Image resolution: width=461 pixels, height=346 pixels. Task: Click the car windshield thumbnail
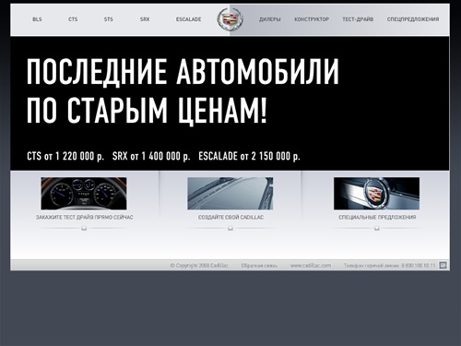[x=230, y=194]
